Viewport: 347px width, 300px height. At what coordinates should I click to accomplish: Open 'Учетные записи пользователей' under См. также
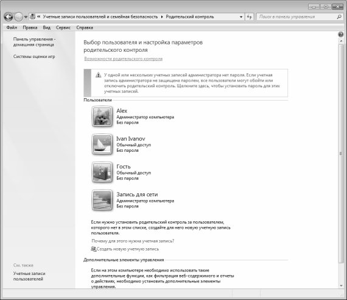tap(29, 276)
